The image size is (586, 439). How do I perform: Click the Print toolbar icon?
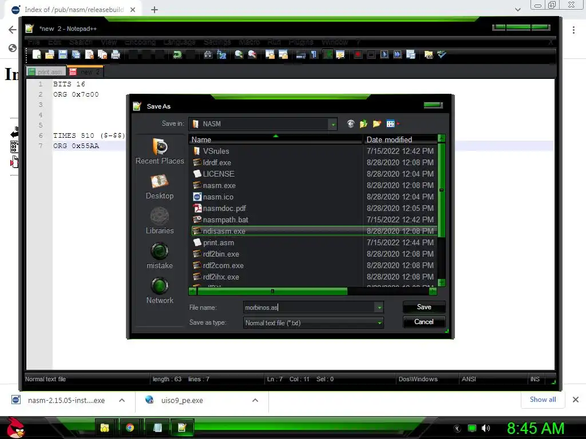point(116,54)
